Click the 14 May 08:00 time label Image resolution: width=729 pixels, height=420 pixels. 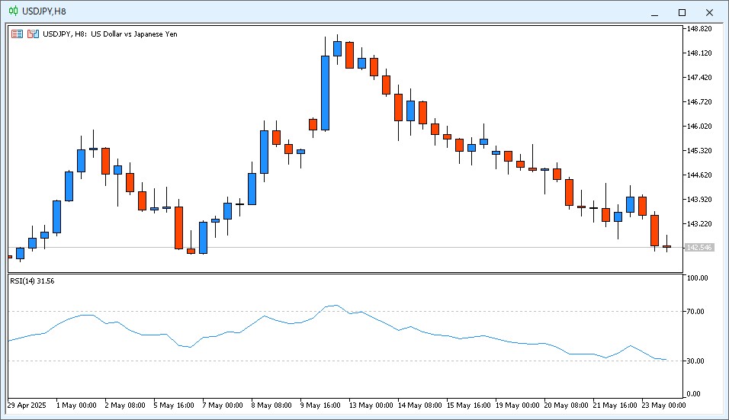(420, 405)
